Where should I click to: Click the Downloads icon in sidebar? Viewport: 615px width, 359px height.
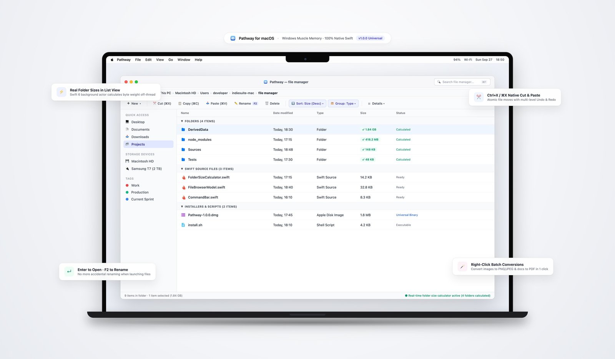[127, 137]
